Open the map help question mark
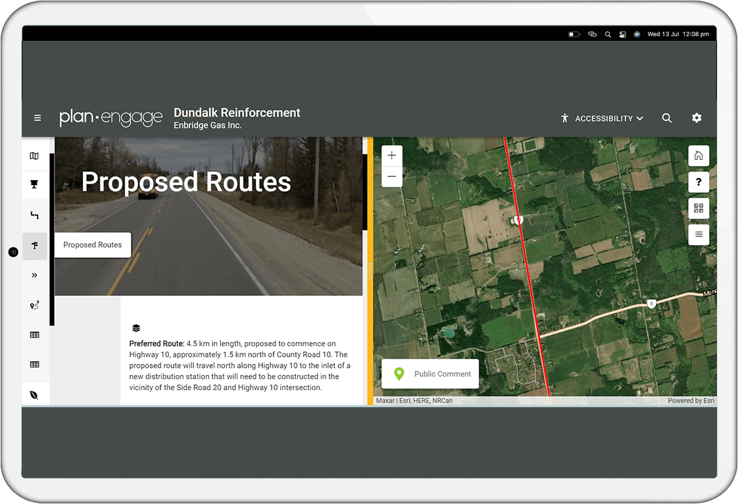The height and width of the screenshot is (504, 738). 699,182
